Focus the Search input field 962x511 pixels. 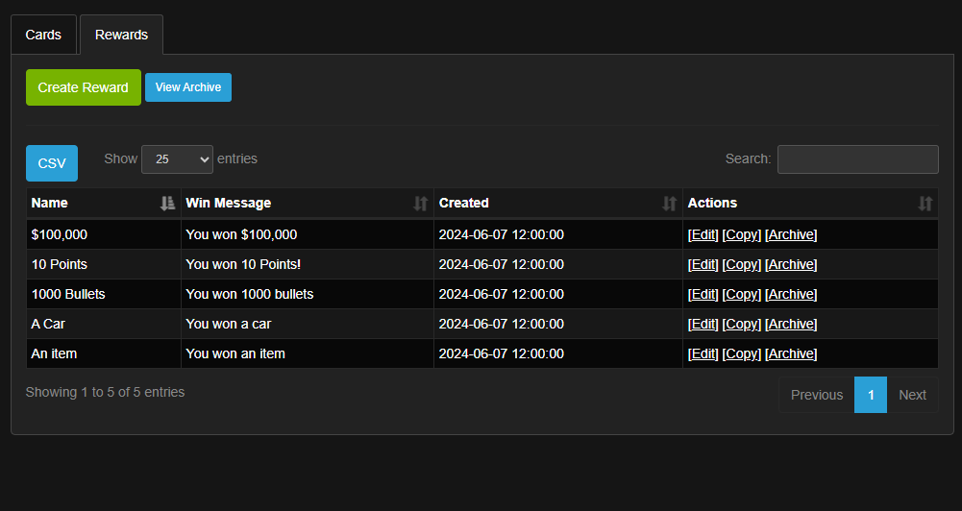click(x=857, y=159)
